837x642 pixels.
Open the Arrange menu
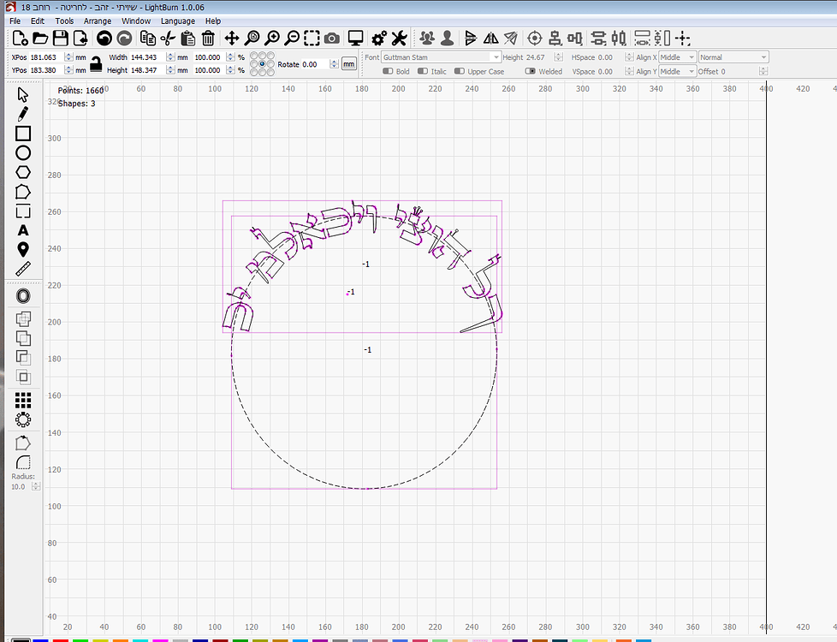[98, 21]
